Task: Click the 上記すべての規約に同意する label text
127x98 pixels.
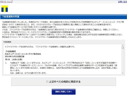Action: point(65,82)
